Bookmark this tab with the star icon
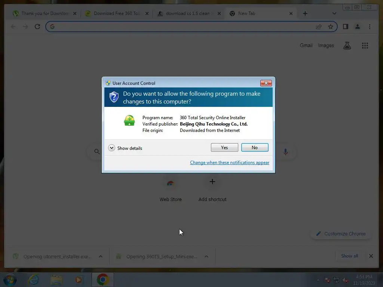 331,27
